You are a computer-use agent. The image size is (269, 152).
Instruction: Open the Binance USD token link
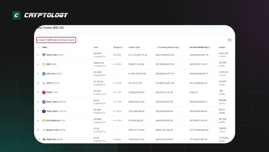point(53,130)
